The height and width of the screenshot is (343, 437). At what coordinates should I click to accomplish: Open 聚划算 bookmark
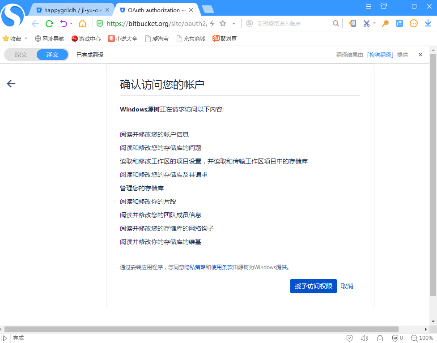point(225,39)
